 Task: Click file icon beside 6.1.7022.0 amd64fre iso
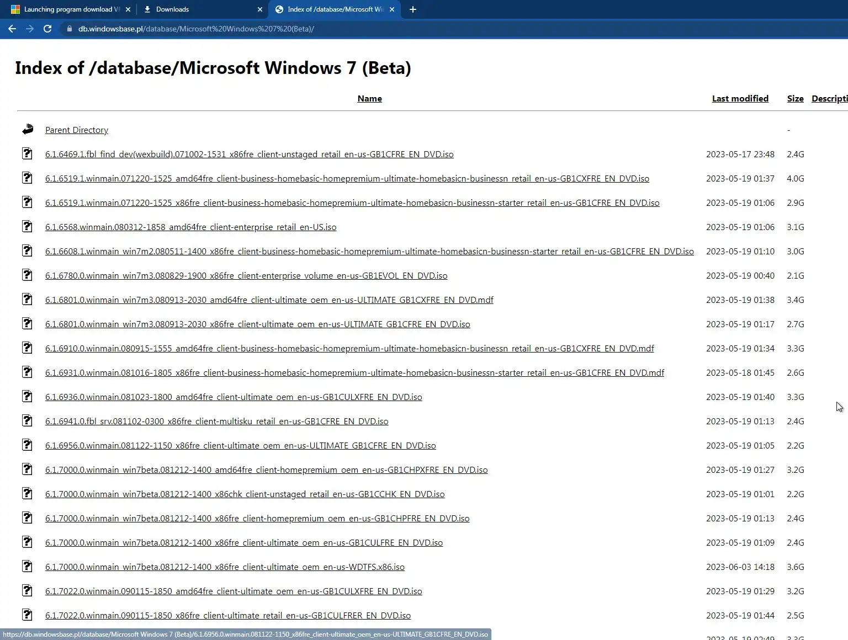27,590
